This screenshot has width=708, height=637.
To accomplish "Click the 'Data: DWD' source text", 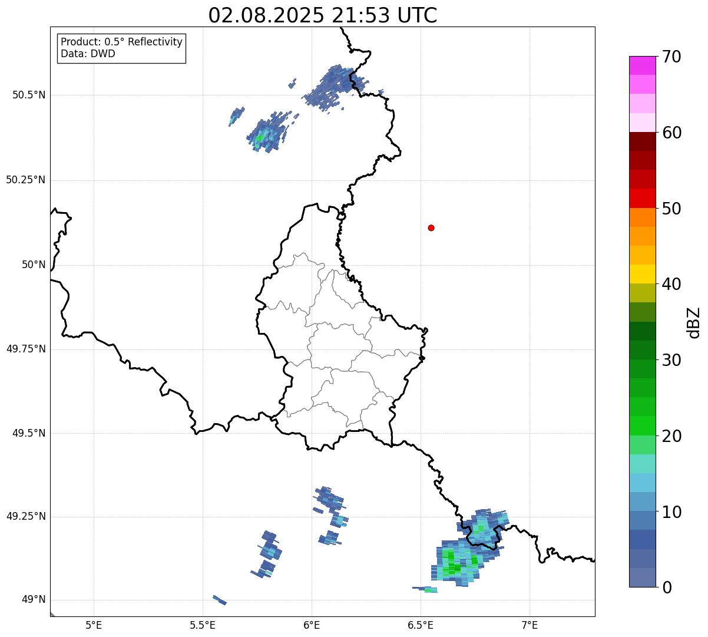I will [x=88, y=54].
